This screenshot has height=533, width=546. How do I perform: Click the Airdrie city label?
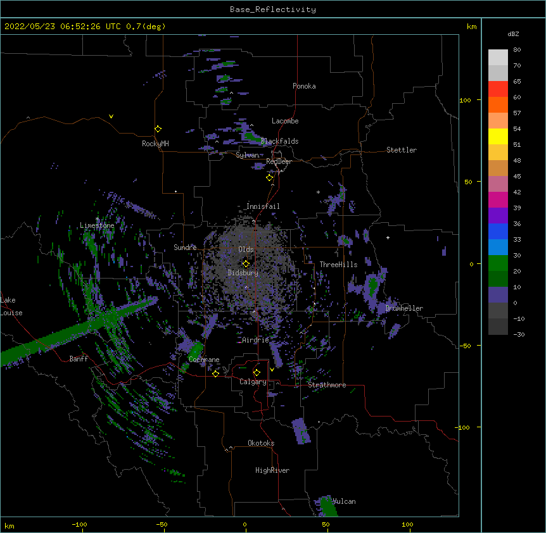(255, 340)
